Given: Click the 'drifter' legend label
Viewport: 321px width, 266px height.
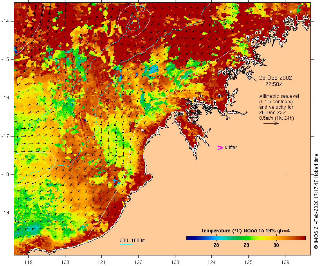Looking at the screenshot, I should 231,147.
